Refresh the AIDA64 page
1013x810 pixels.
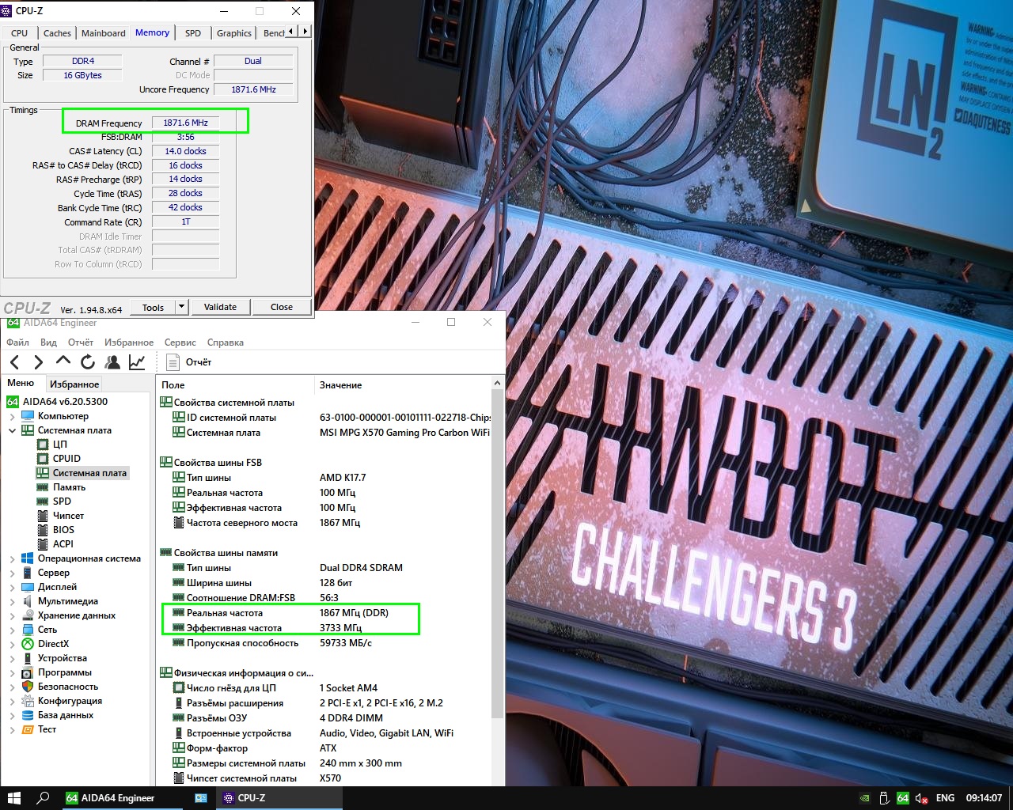tap(88, 362)
